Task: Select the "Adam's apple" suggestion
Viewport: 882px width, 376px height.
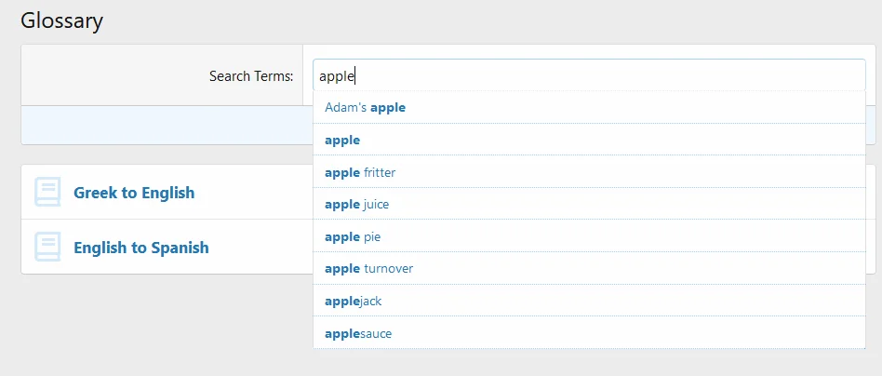Action: pos(365,107)
